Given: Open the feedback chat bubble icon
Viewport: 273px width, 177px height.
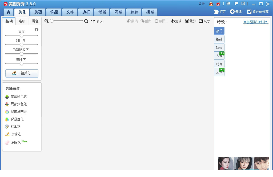Looking at the screenshot, I should (236, 3).
